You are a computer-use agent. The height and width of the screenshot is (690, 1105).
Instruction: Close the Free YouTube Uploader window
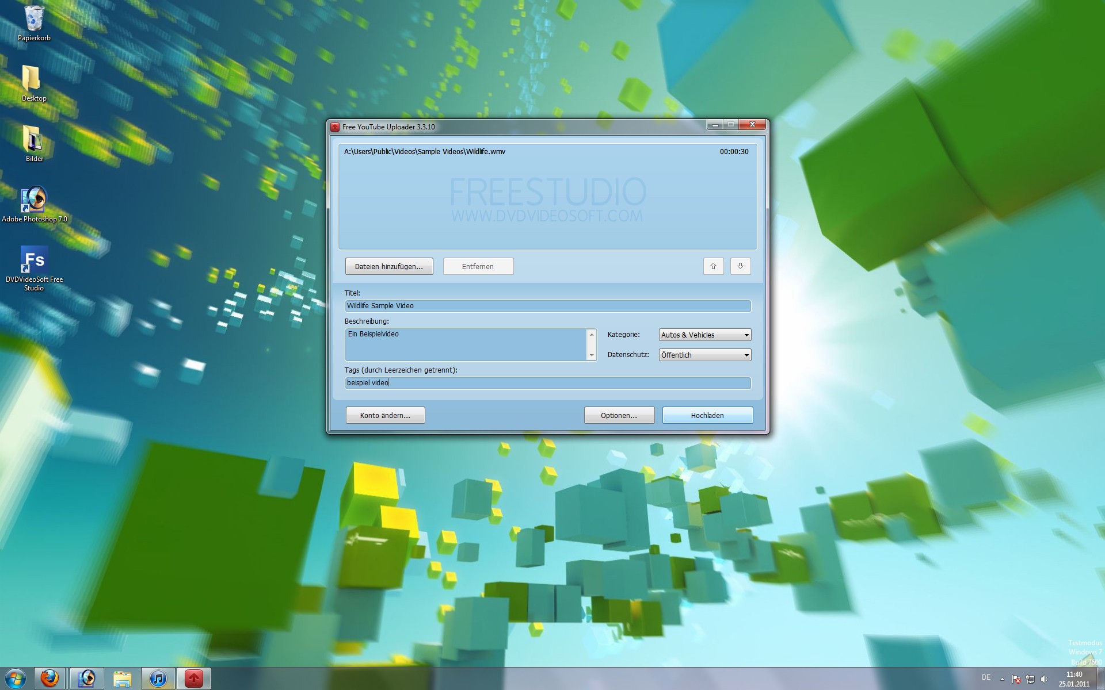752,124
